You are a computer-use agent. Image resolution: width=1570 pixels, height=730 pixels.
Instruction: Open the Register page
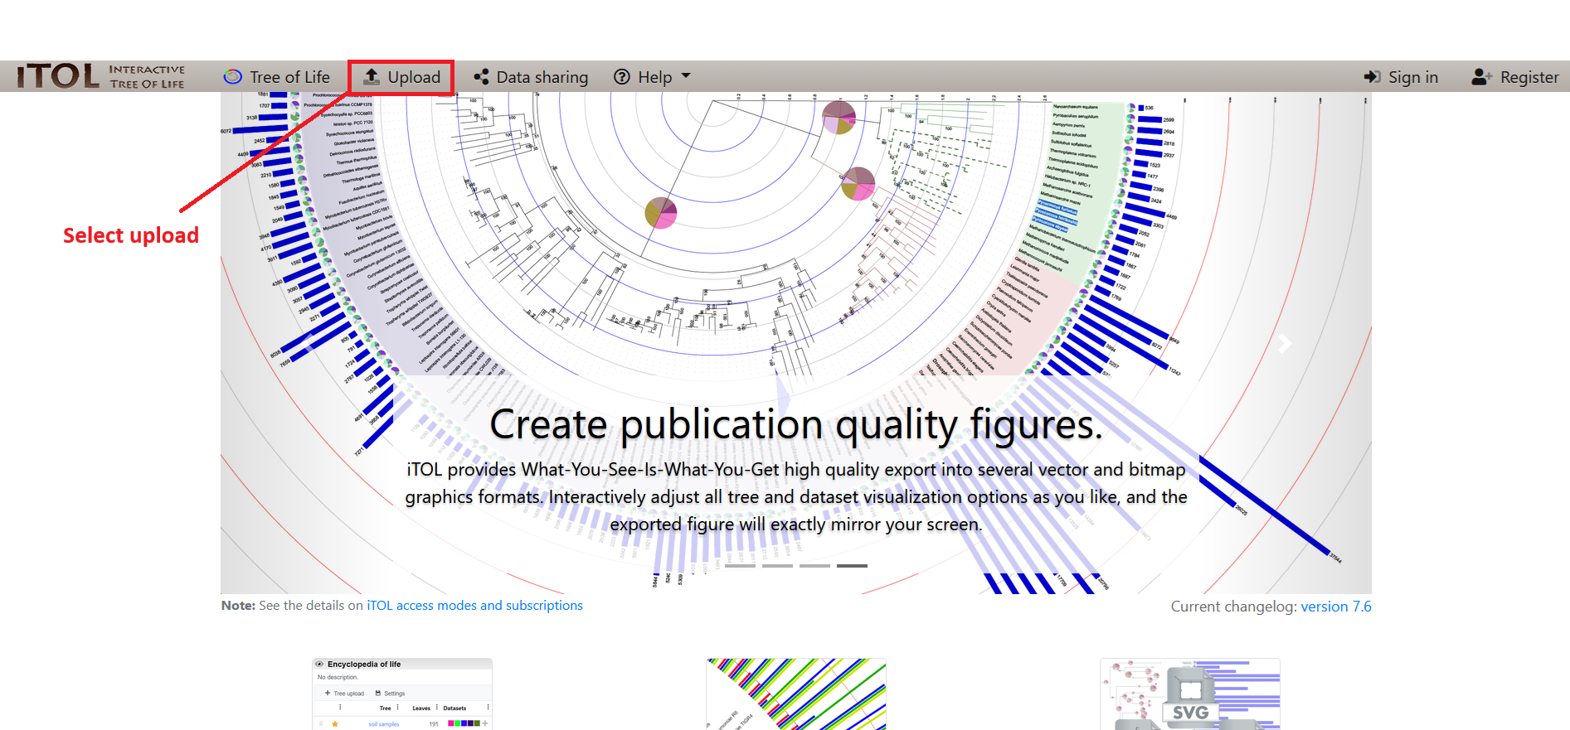pyautogui.click(x=1515, y=77)
